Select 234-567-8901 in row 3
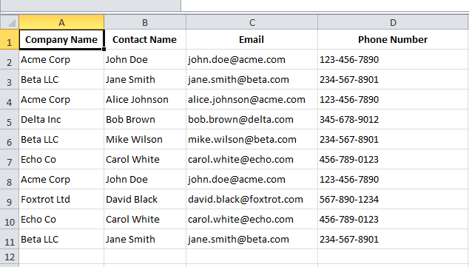 [394, 80]
